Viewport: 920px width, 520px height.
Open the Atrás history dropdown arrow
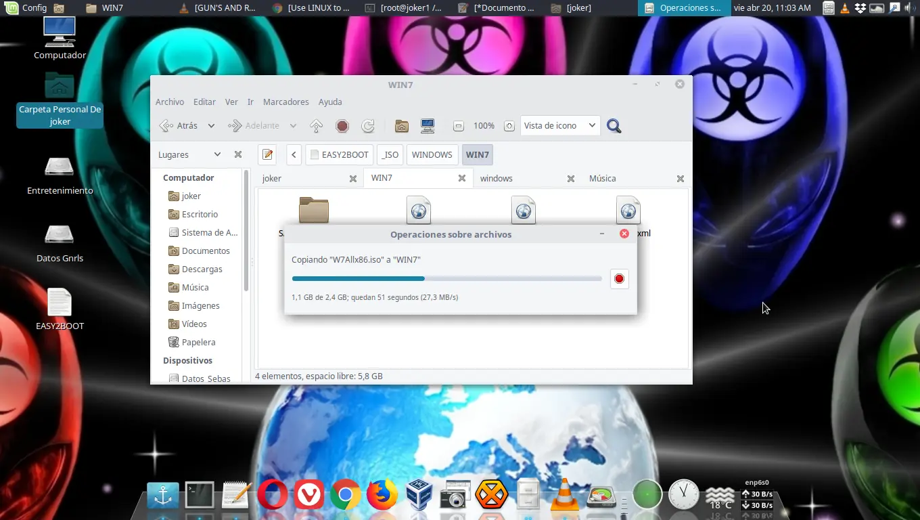click(x=210, y=125)
